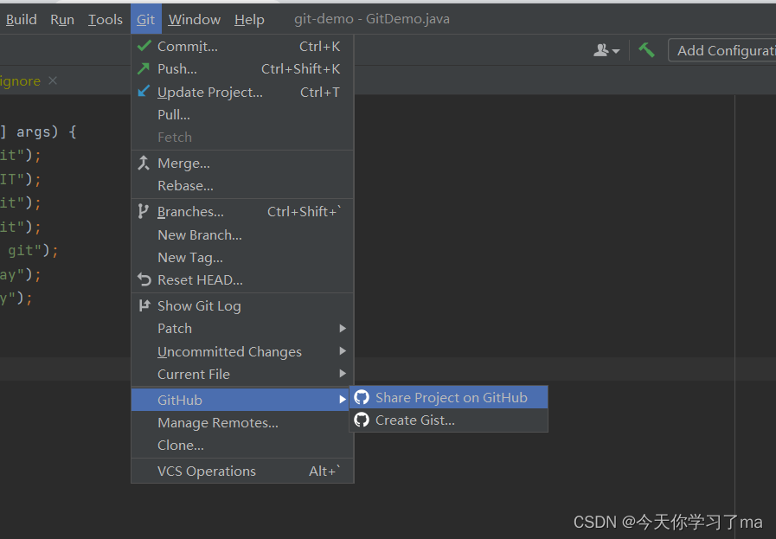Image resolution: width=776 pixels, height=539 pixels.
Task: Click the blue arrow Update Project icon
Action: [144, 91]
